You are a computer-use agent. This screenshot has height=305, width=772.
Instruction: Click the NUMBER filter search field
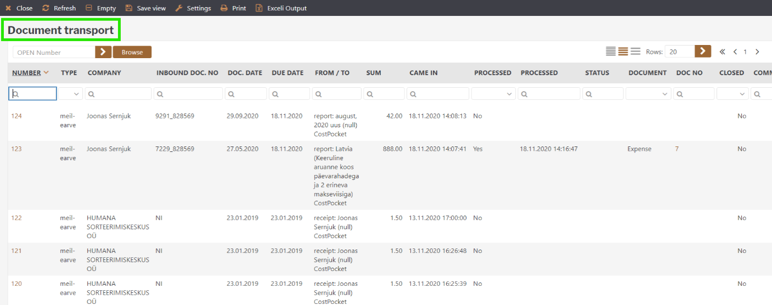pyautogui.click(x=32, y=94)
